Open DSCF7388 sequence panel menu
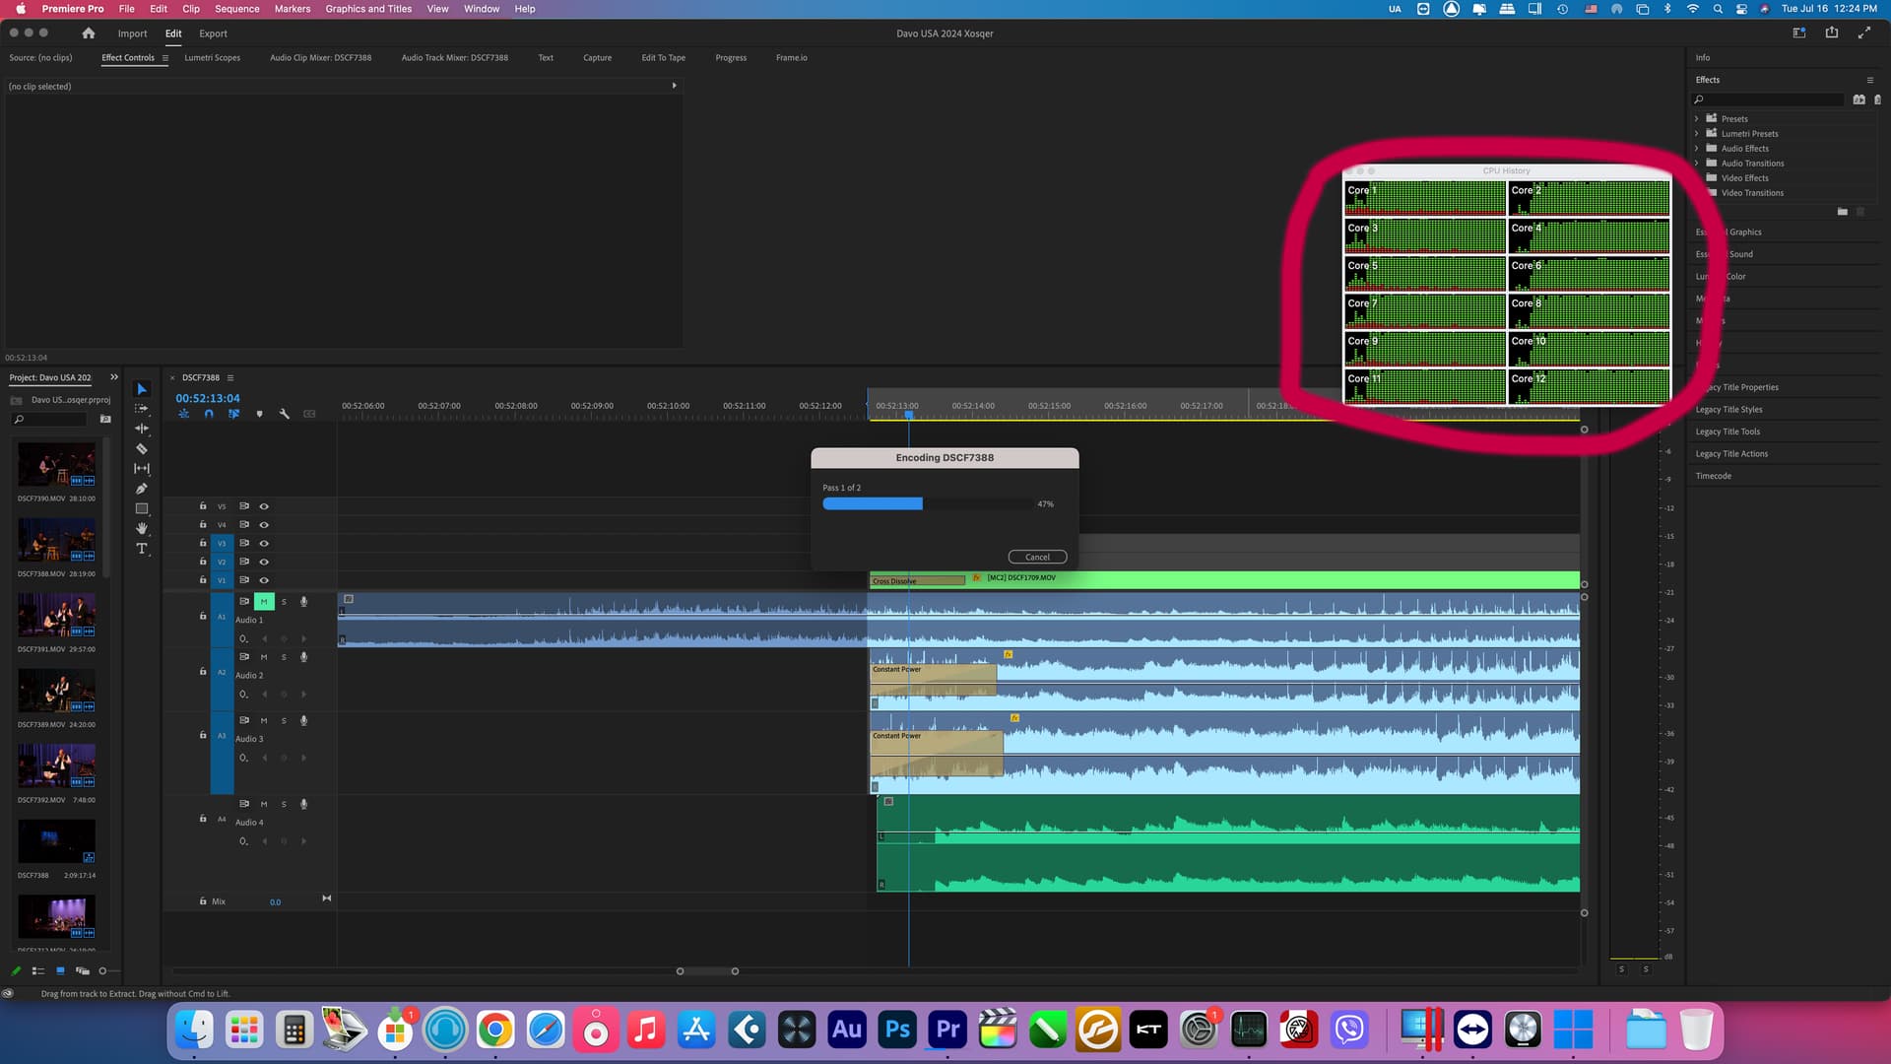1891x1064 pixels. (x=230, y=377)
